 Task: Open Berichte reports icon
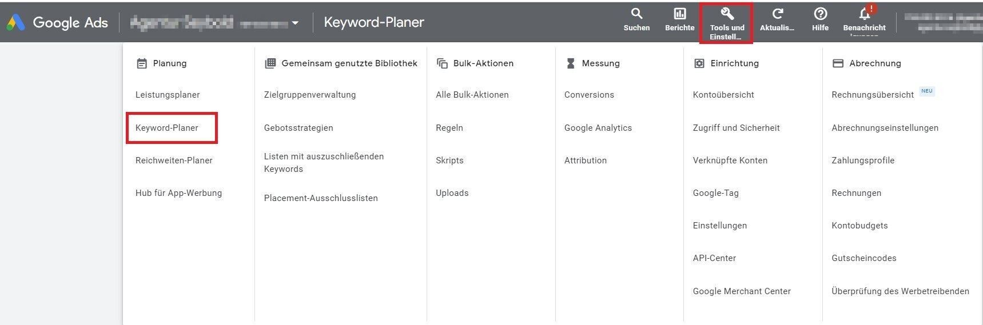pyautogui.click(x=680, y=14)
